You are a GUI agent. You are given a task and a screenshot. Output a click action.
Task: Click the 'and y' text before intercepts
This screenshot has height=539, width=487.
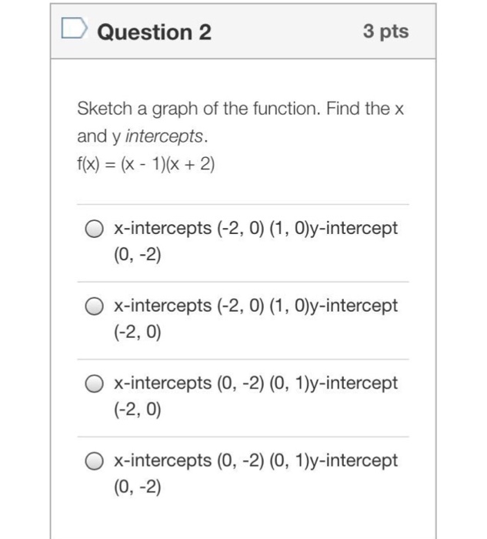pos(99,136)
